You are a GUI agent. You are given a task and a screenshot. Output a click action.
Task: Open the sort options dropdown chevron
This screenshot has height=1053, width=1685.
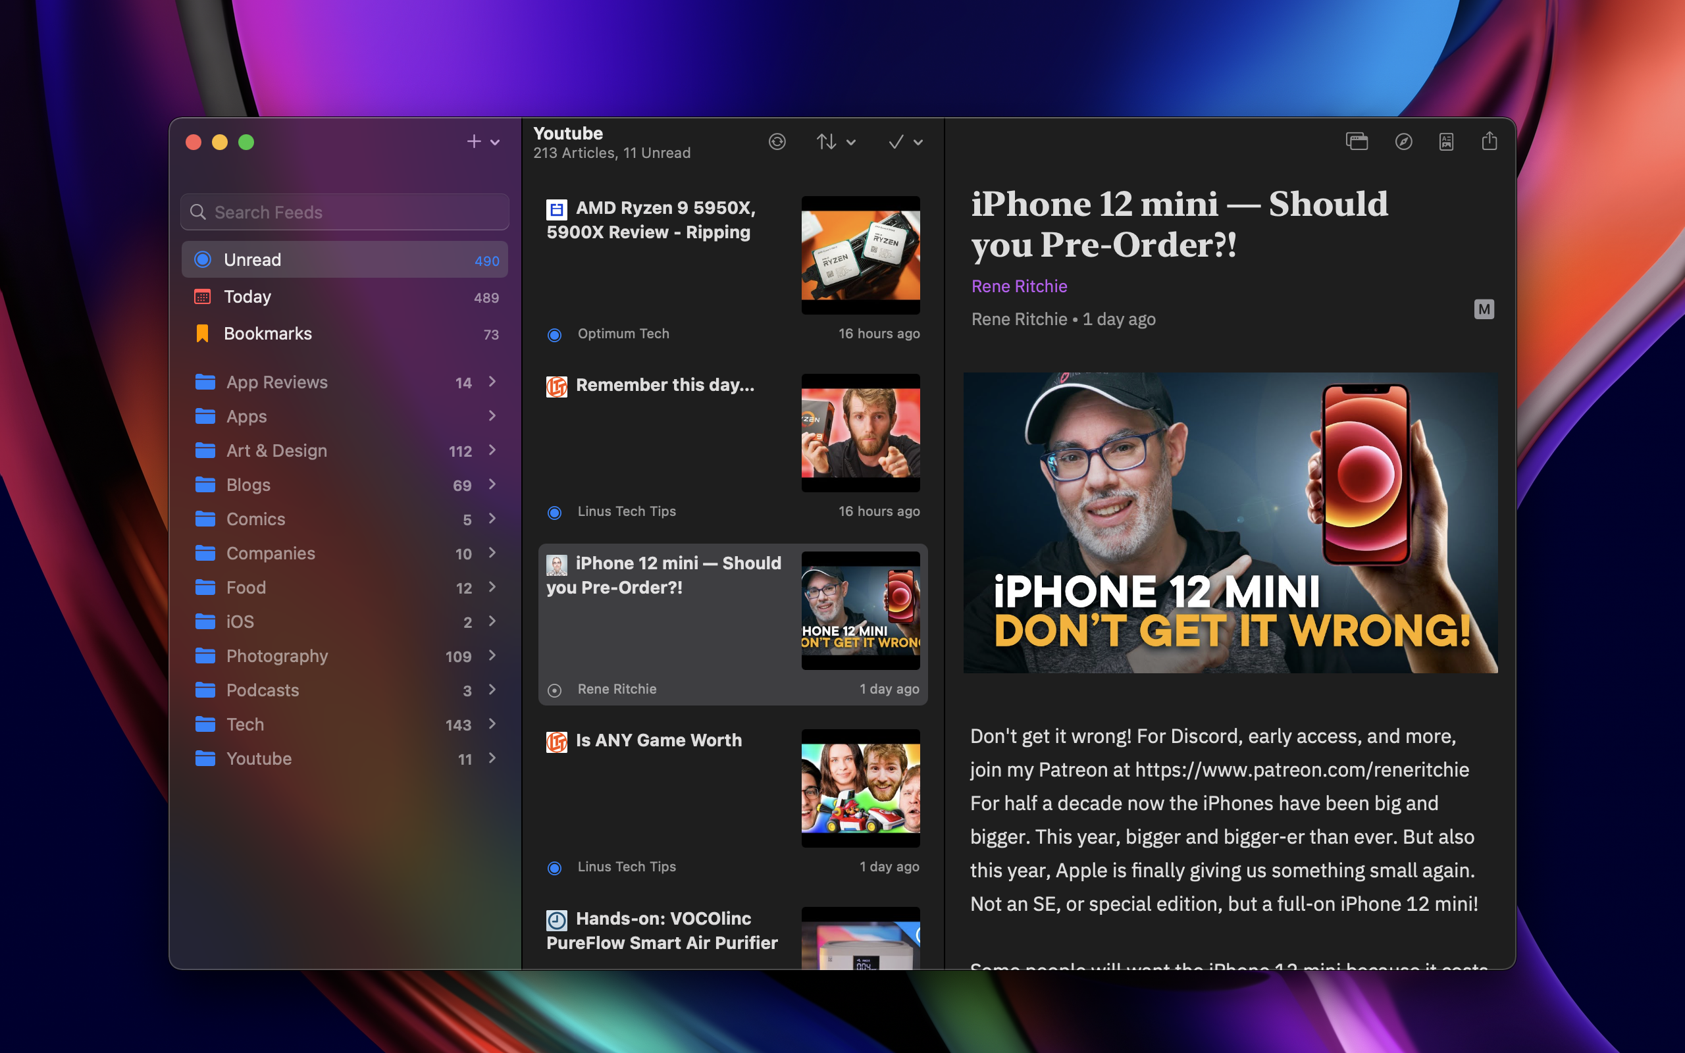tap(851, 142)
